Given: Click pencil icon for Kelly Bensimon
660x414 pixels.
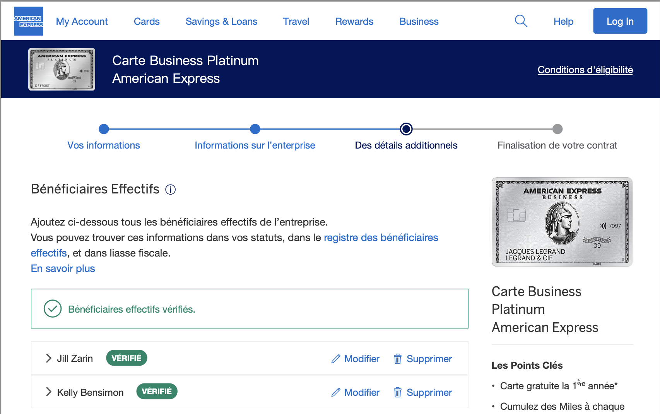Looking at the screenshot, I should click(336, 393).
